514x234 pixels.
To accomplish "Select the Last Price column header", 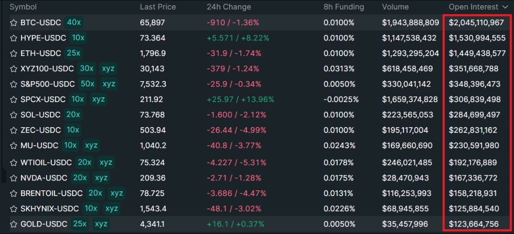I will point(158,7).
